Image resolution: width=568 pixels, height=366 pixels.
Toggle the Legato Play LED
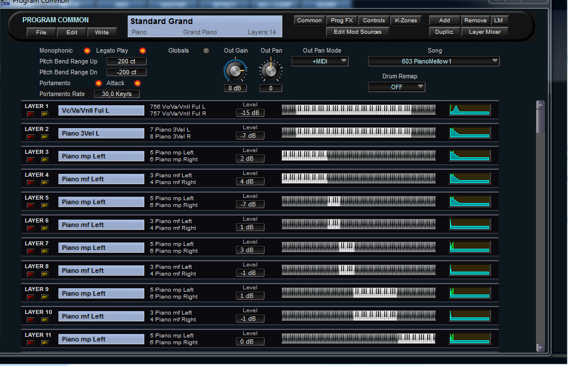point(143,51)
